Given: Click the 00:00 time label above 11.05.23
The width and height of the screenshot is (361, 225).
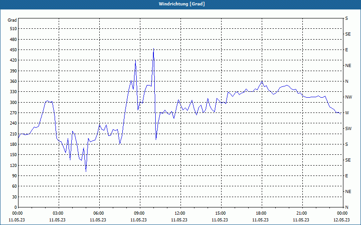Looking at the screenshot, I should coord(17,213).
